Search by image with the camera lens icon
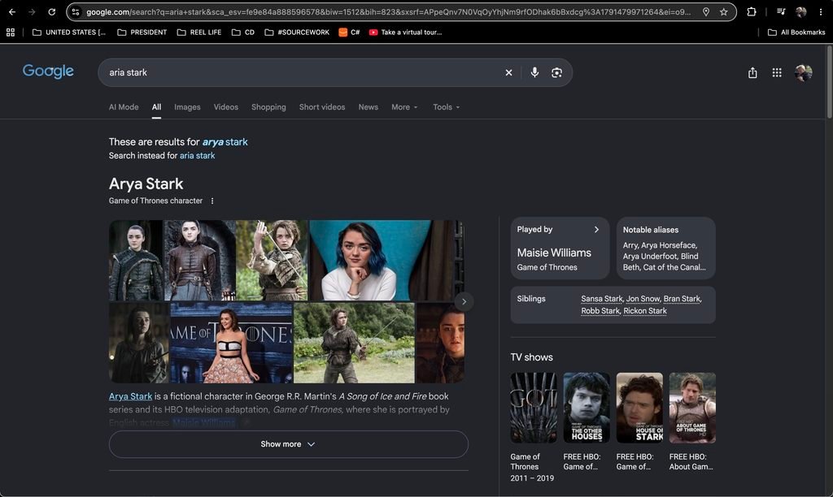The height and width of the screenshot is (497, 833). tap(556, 72)
